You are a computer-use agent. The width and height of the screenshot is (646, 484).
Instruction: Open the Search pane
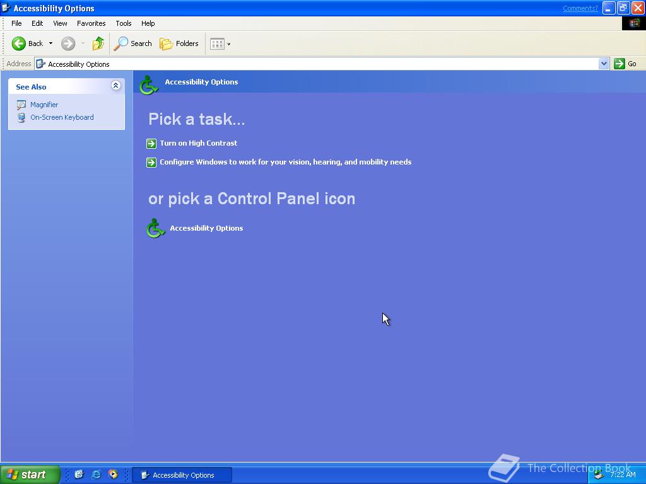click(x=132, y=43)
